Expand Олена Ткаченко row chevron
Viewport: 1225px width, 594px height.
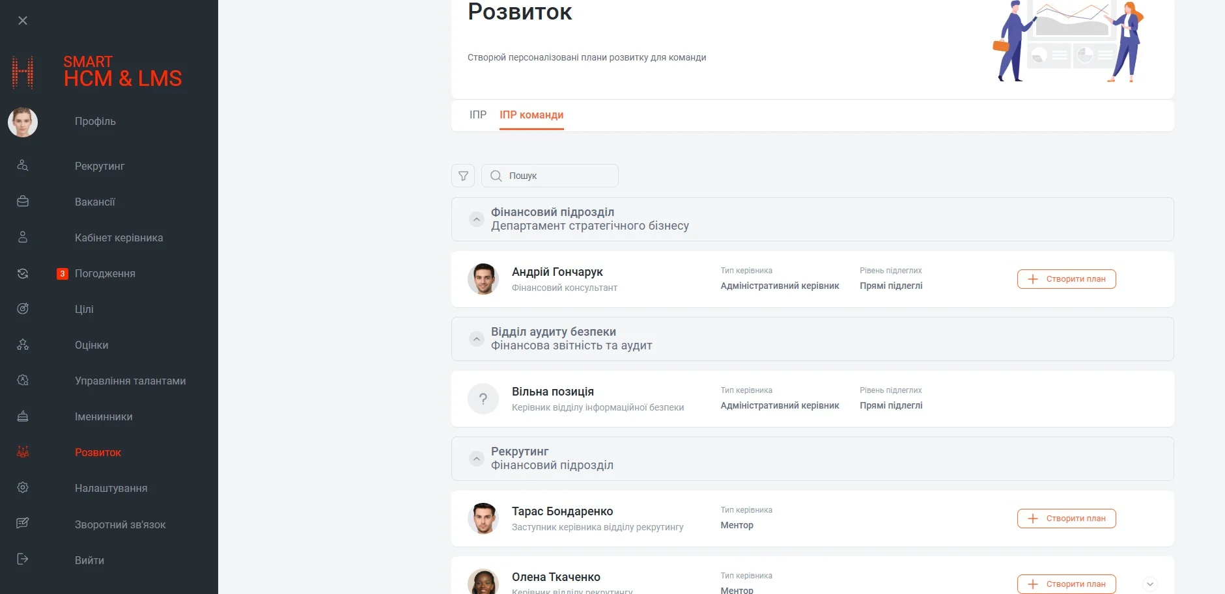[1150, 584]
